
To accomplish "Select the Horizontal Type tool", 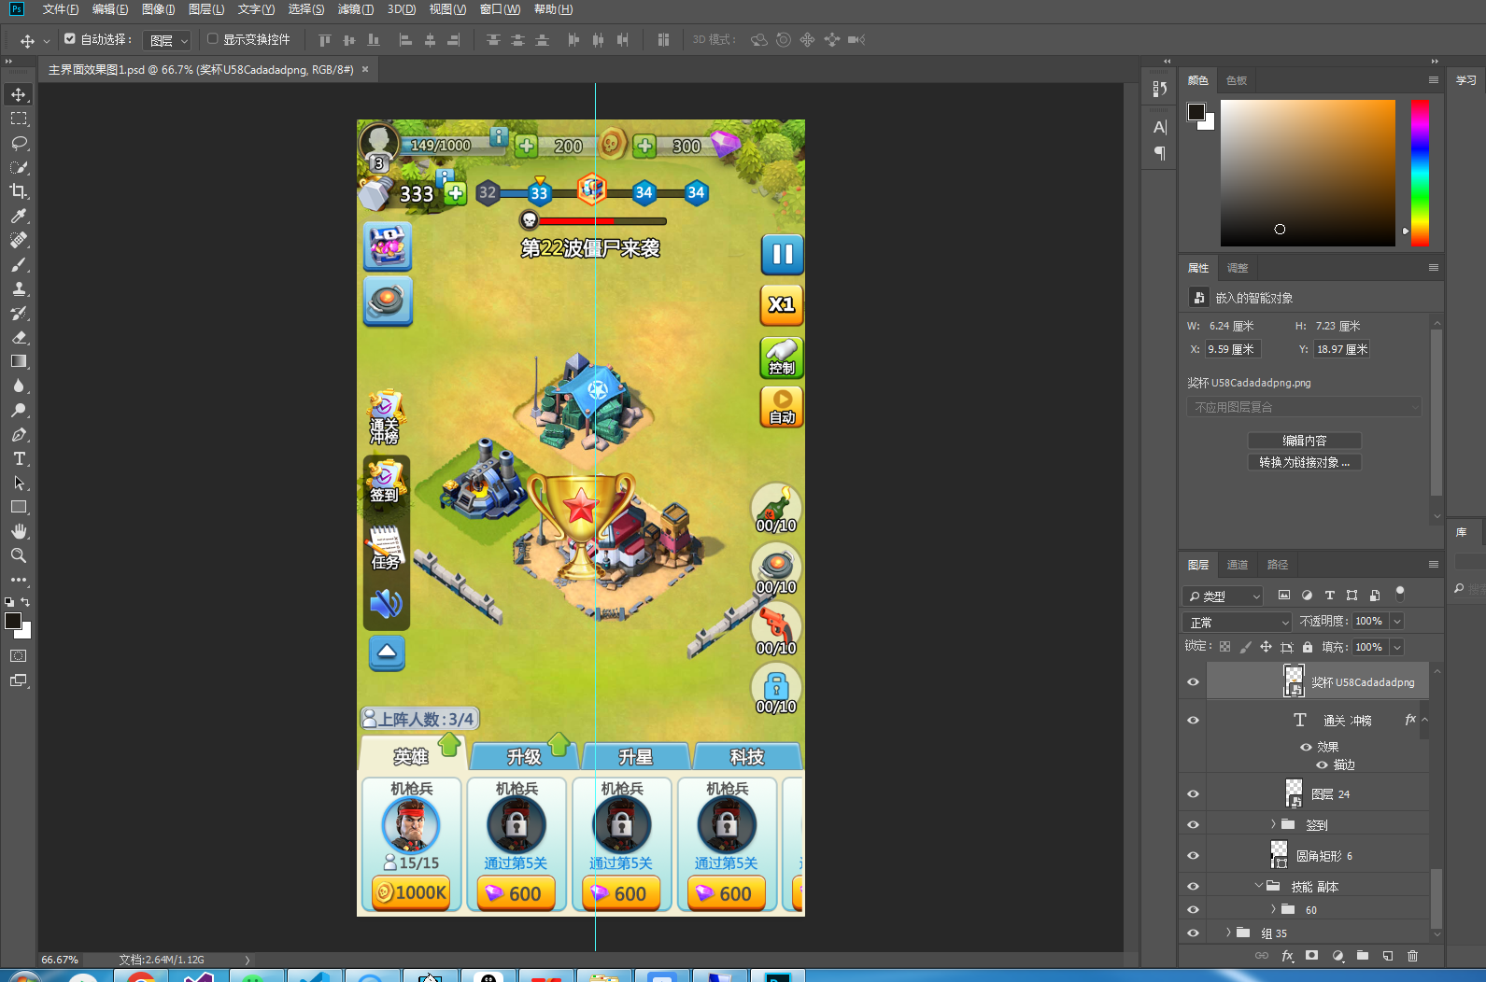I will pos(19,458).
